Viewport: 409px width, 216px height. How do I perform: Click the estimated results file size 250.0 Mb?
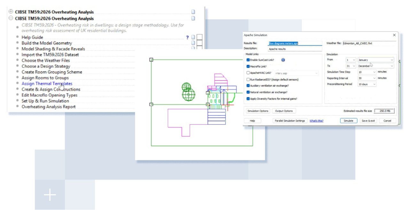coord(384,111)
